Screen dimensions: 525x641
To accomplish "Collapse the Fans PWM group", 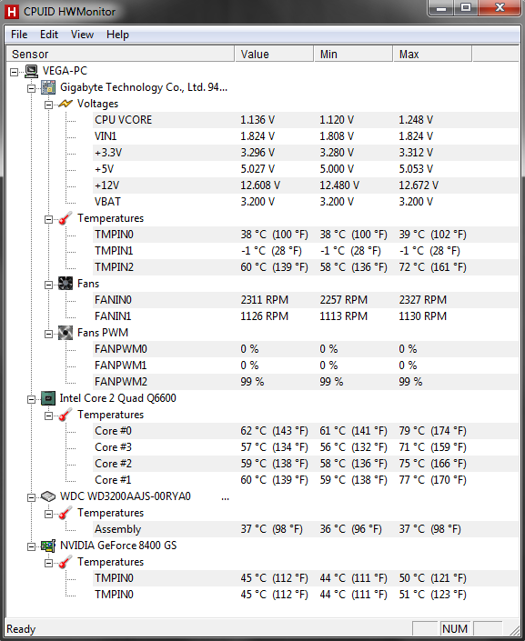I will (49, 334).
